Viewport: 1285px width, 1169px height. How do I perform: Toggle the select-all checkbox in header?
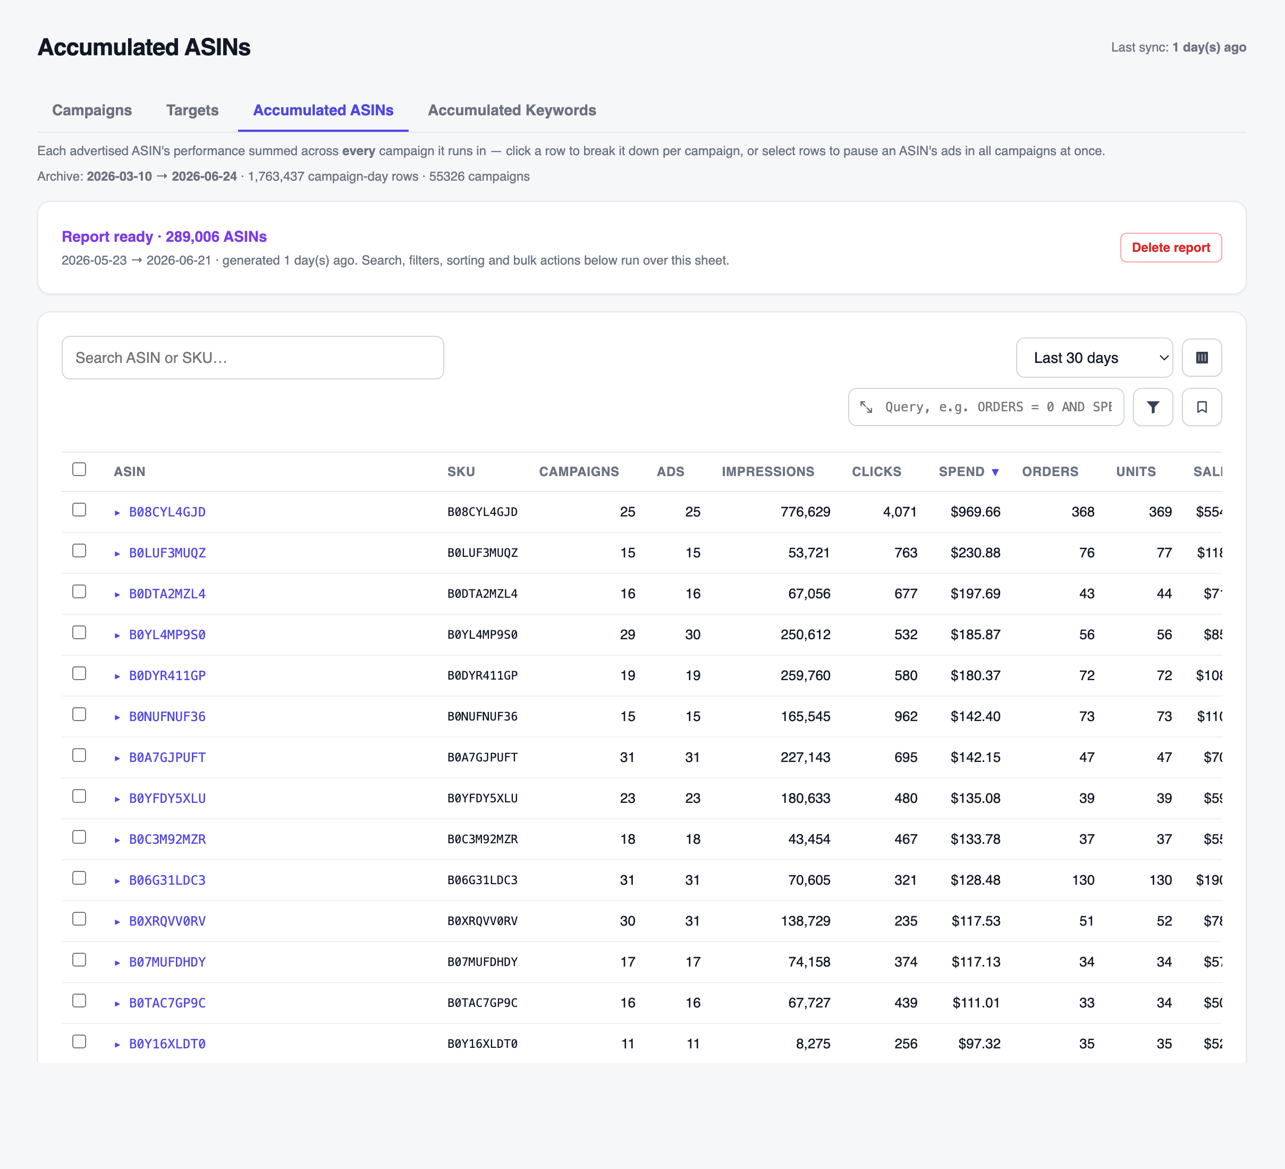click(79, 469)
